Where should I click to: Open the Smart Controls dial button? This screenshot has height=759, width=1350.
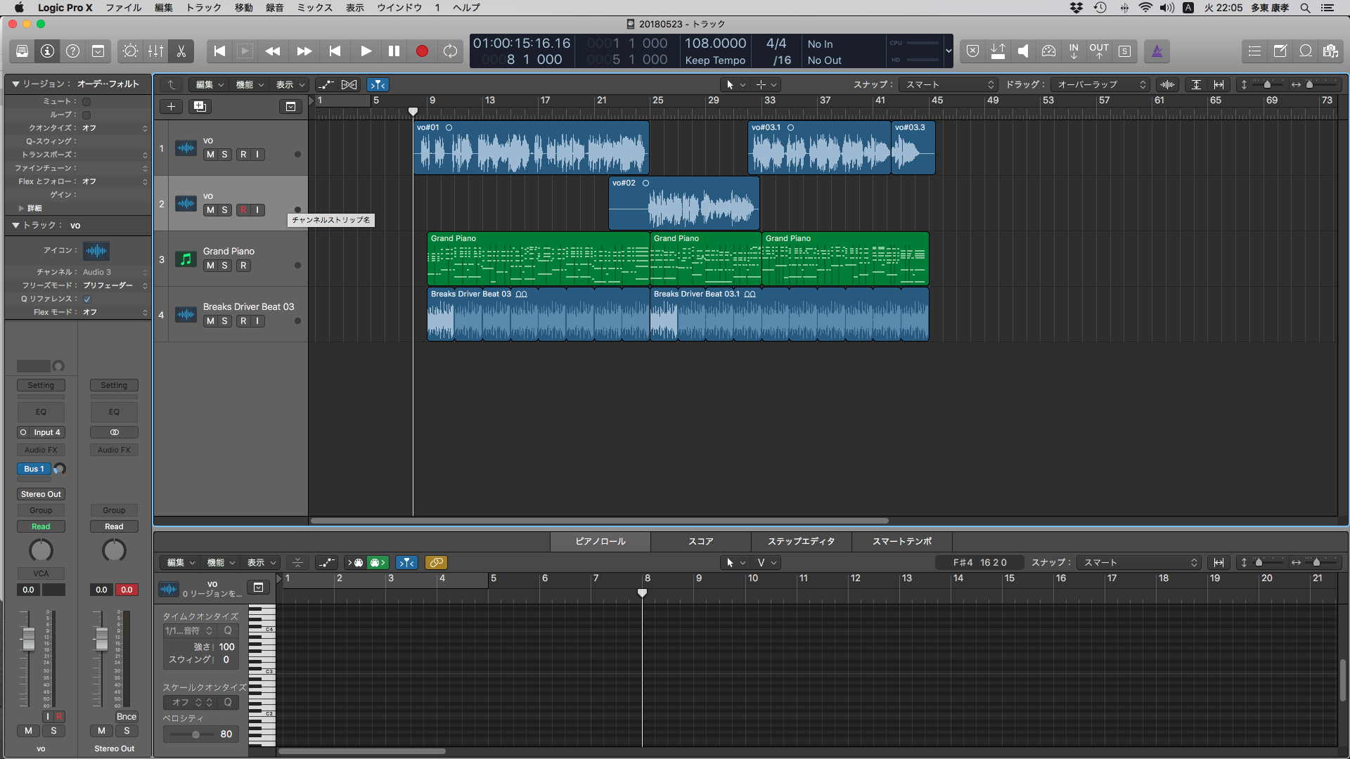pos(130,51)
